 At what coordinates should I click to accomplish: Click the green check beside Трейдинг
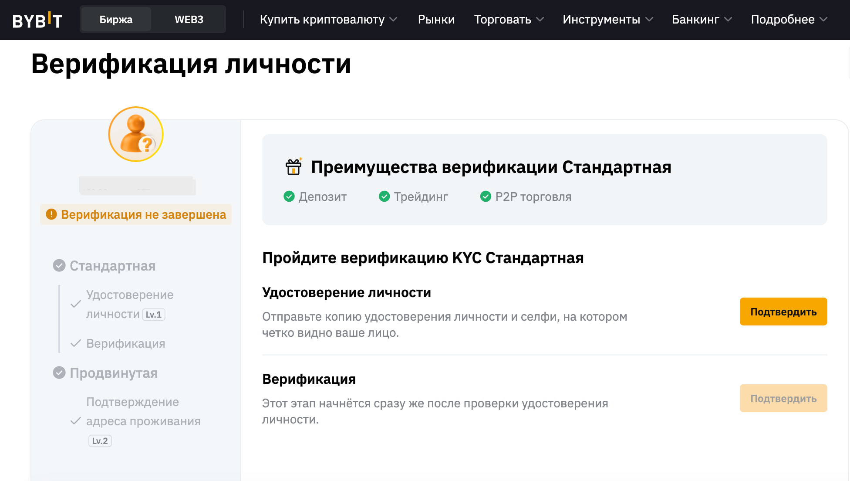tap(384, 196)
